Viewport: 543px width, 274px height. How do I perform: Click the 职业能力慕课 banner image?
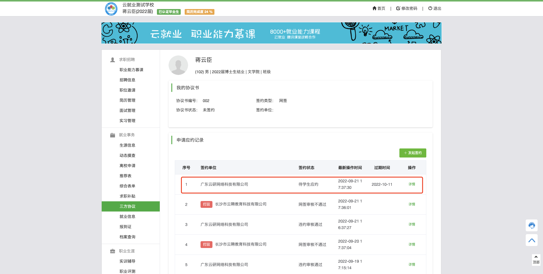(x=271, y=33)
